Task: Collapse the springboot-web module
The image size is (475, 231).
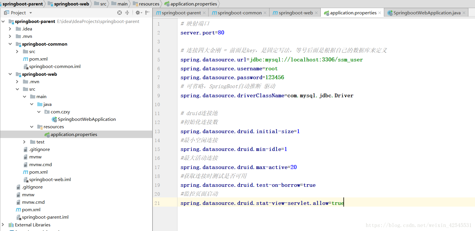Action: tap(10, 74)
